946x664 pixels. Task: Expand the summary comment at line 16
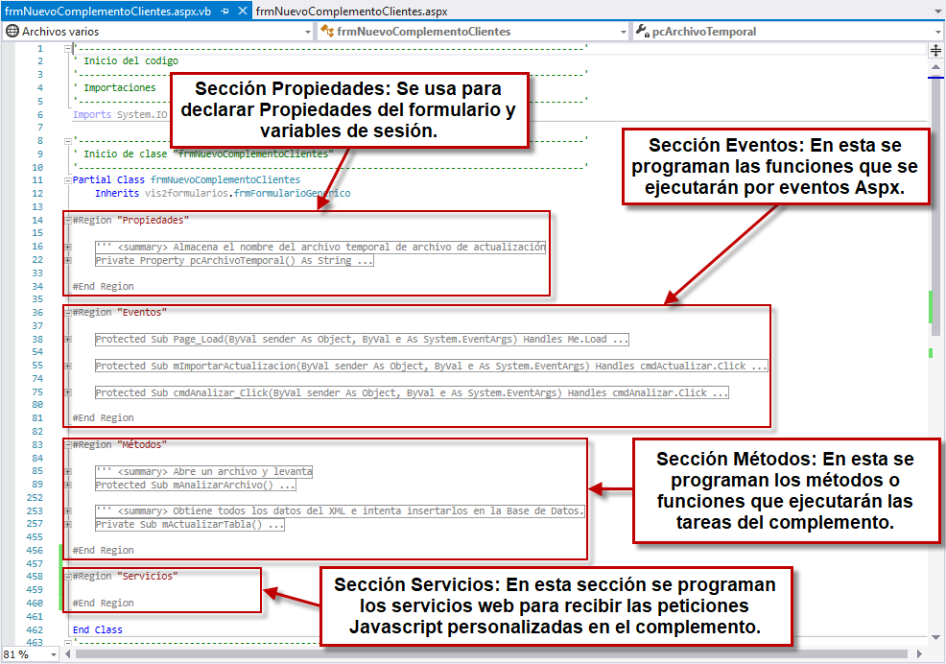click(67, 247)
